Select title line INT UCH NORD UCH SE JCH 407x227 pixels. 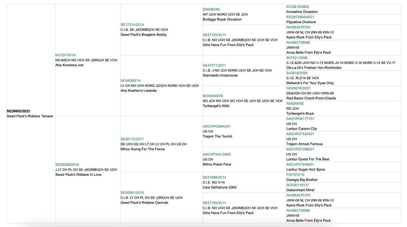[x=225, y=14]
